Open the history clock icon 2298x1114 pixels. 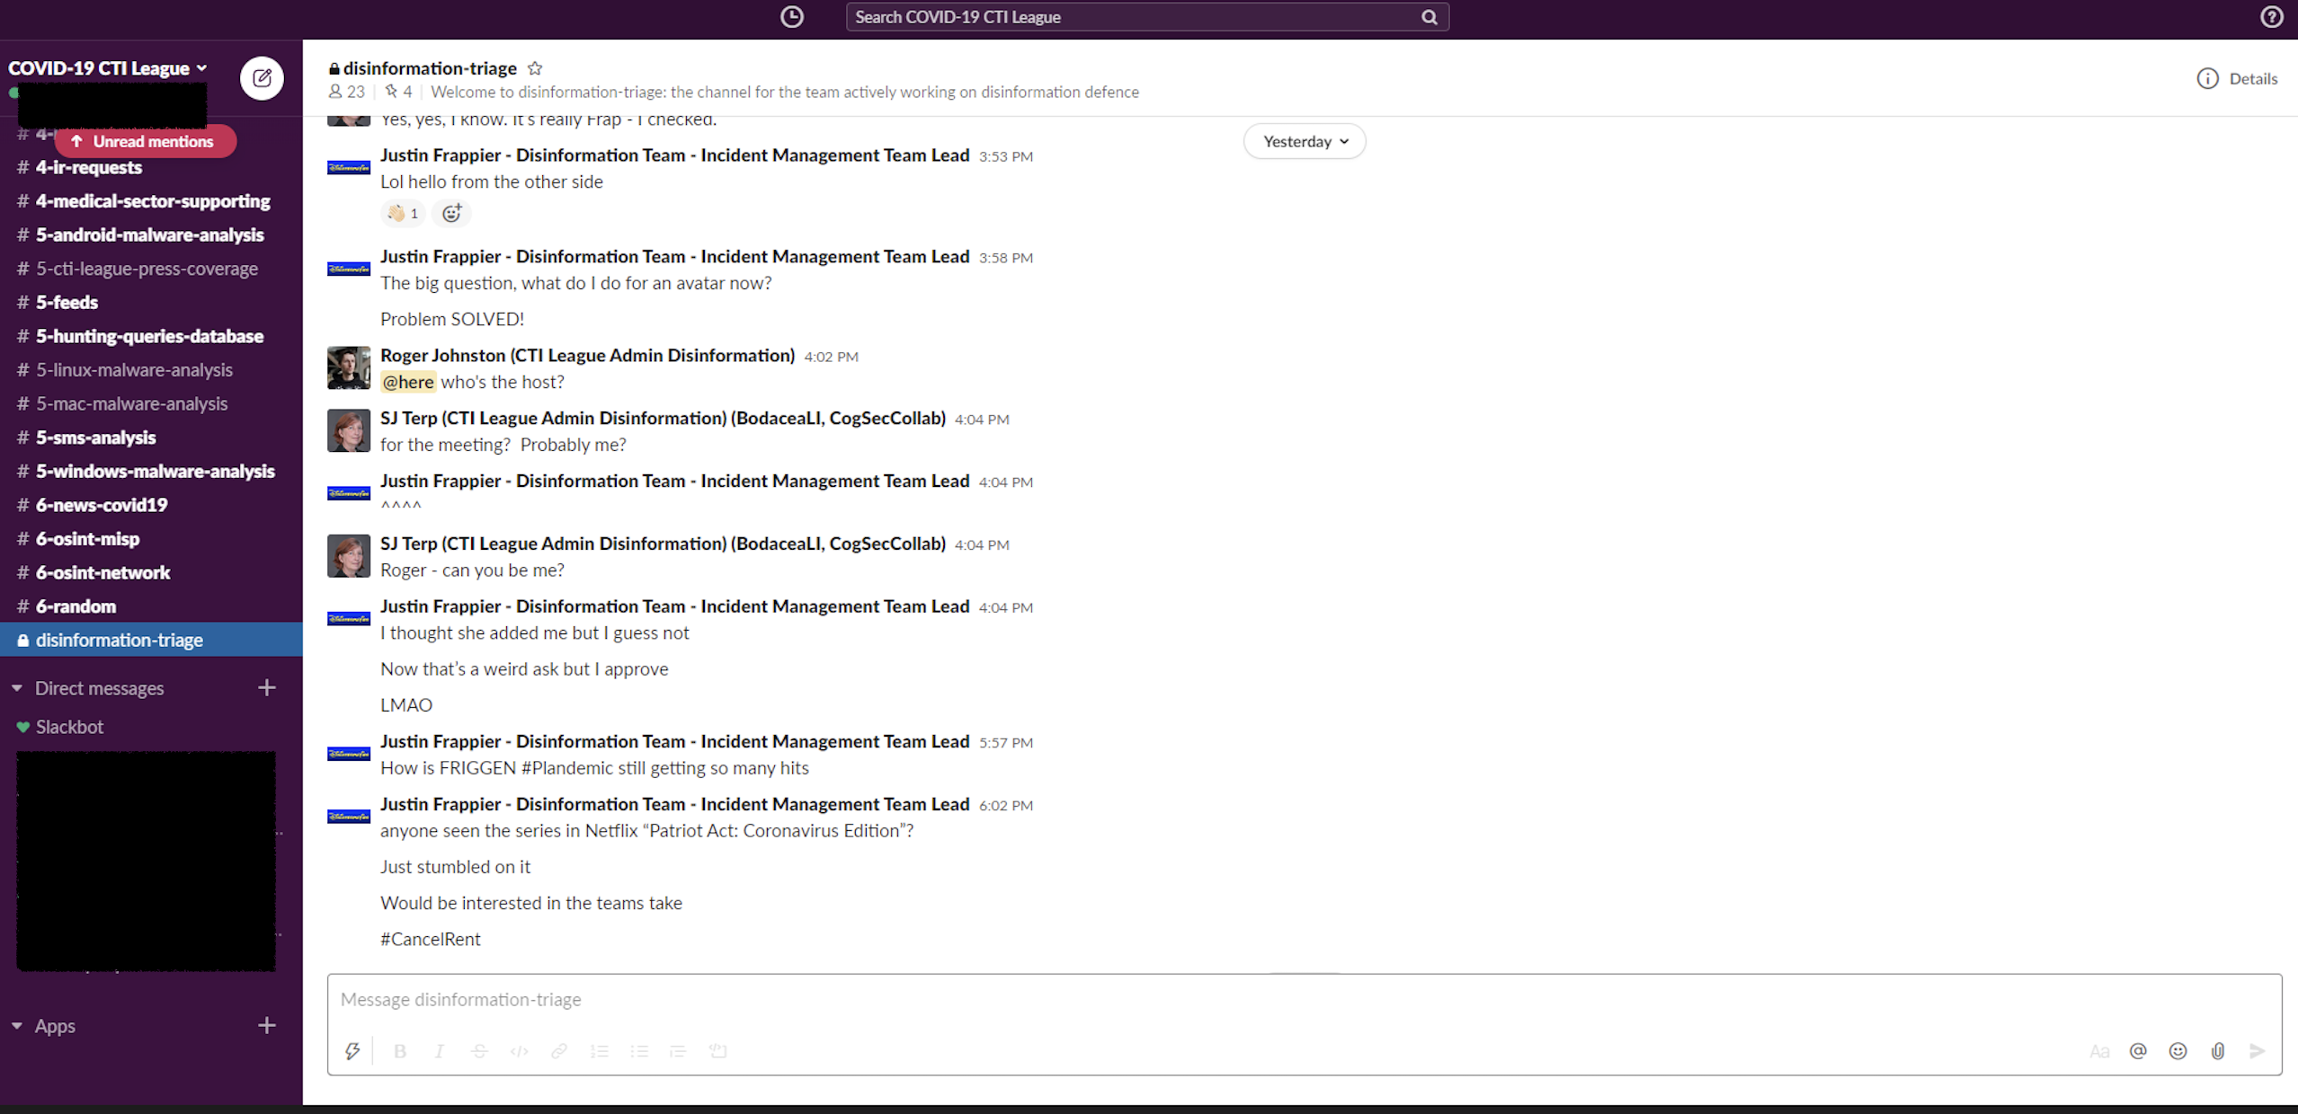pyautogui.click(x=791, y=17)
